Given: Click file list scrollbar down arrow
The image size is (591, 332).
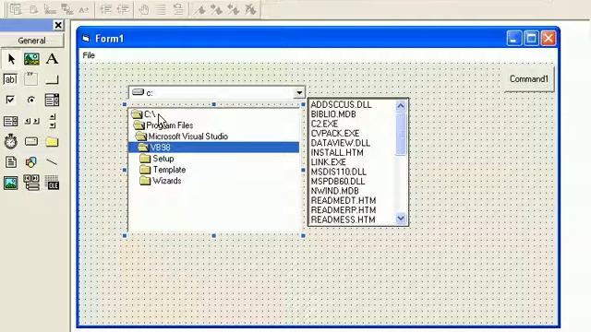Looking at the screenshot, I should tap(401, 219).
